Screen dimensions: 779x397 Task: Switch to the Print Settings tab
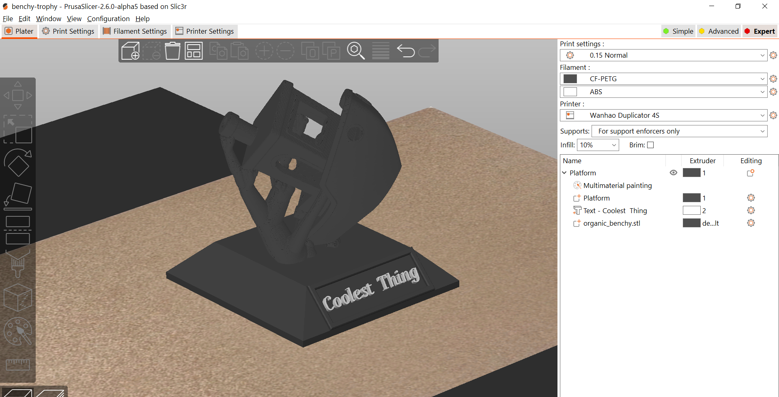tap(69, 31)
